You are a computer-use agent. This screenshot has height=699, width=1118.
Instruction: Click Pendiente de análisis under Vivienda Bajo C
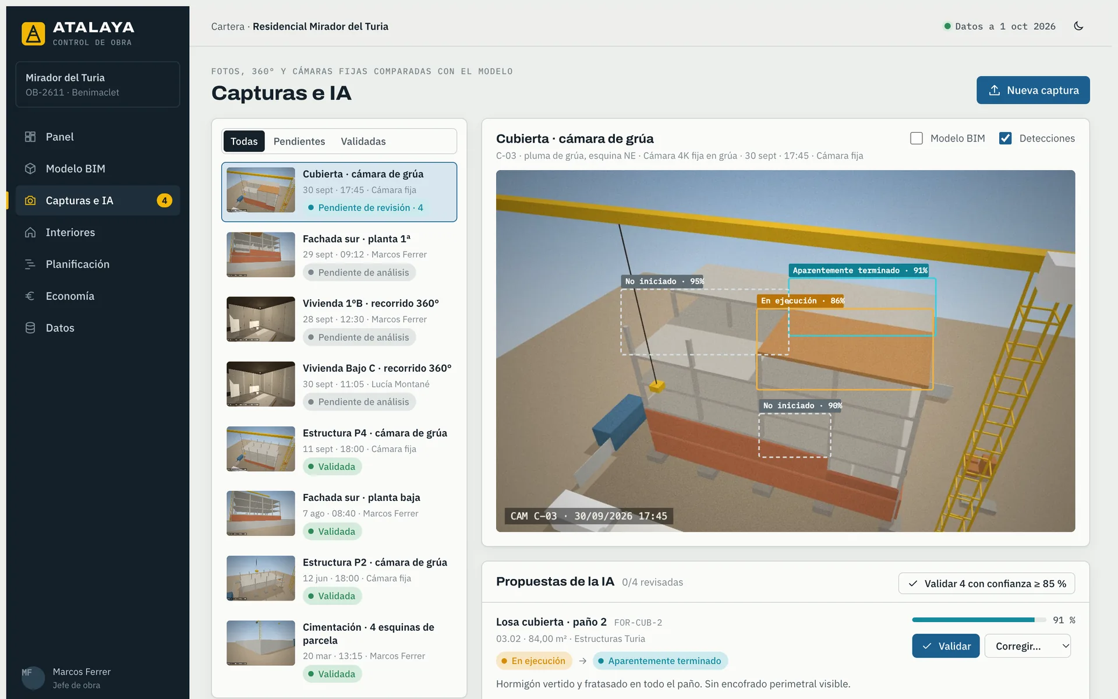pyautogui.click(x=359, y=402)
